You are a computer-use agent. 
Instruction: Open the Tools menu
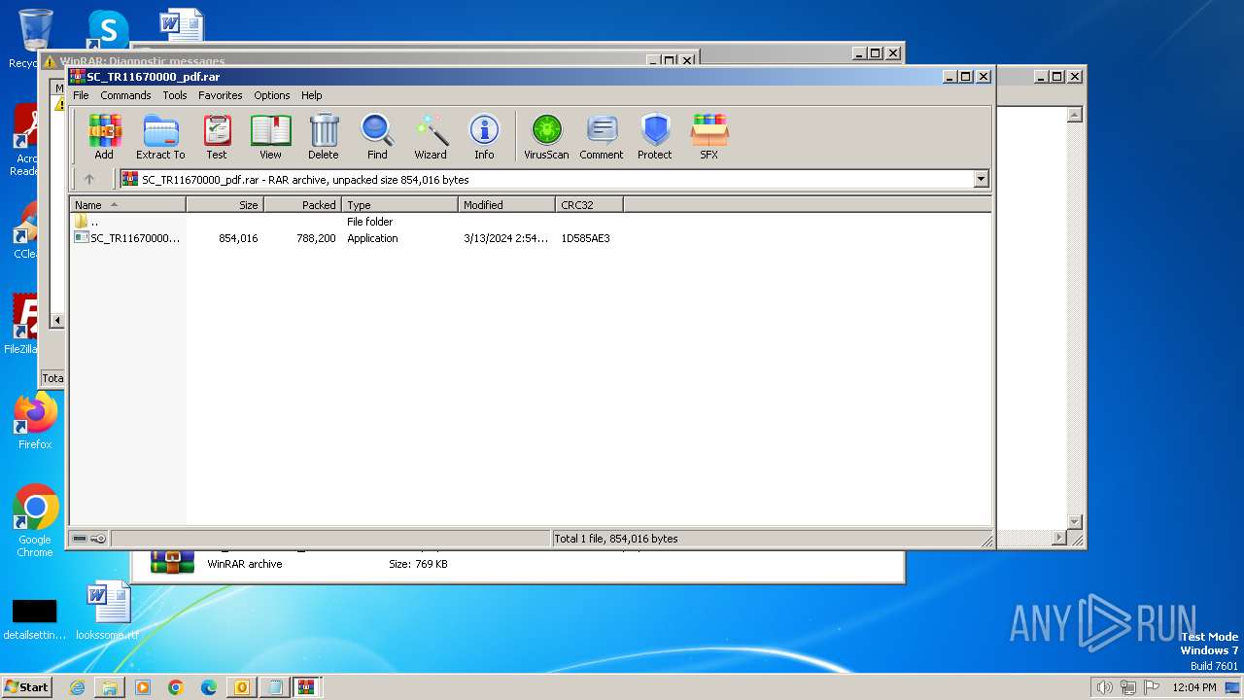pos(175,95)
